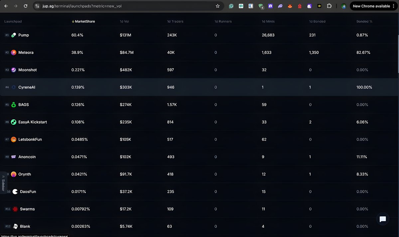Open the Moonshot launchpad link

[x=28, y=70]
